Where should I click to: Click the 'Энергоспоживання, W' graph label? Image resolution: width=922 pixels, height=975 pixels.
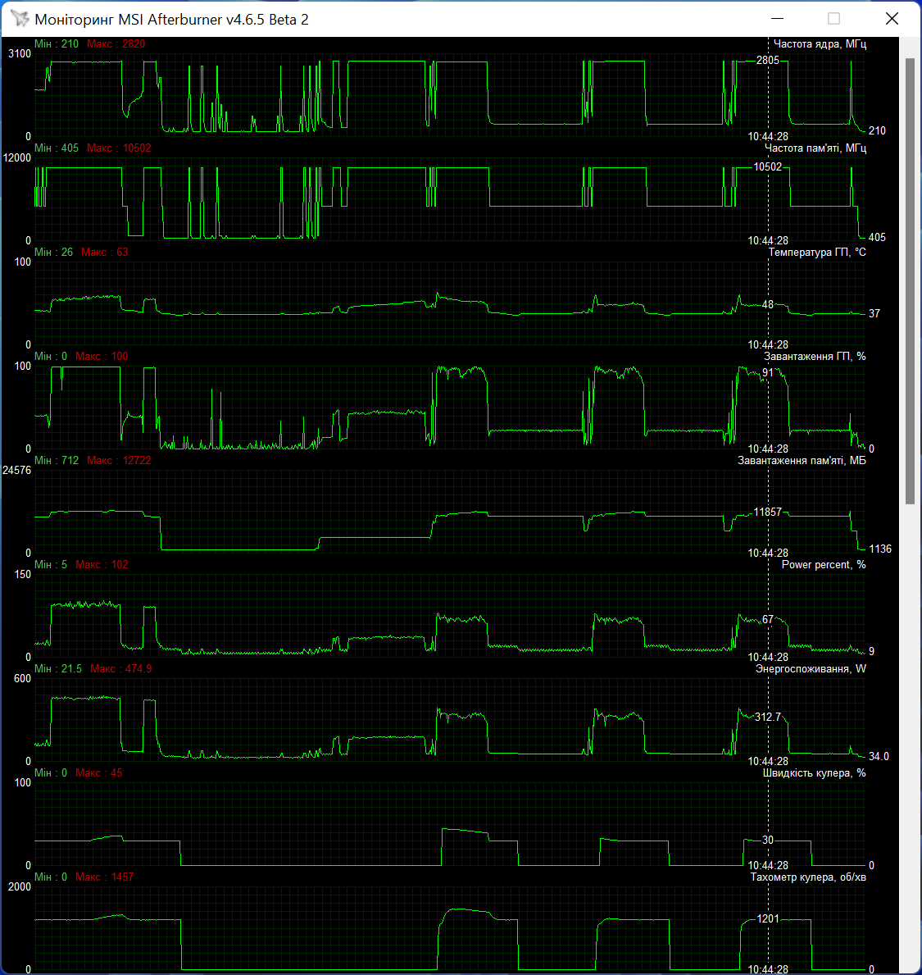point(811,669)
